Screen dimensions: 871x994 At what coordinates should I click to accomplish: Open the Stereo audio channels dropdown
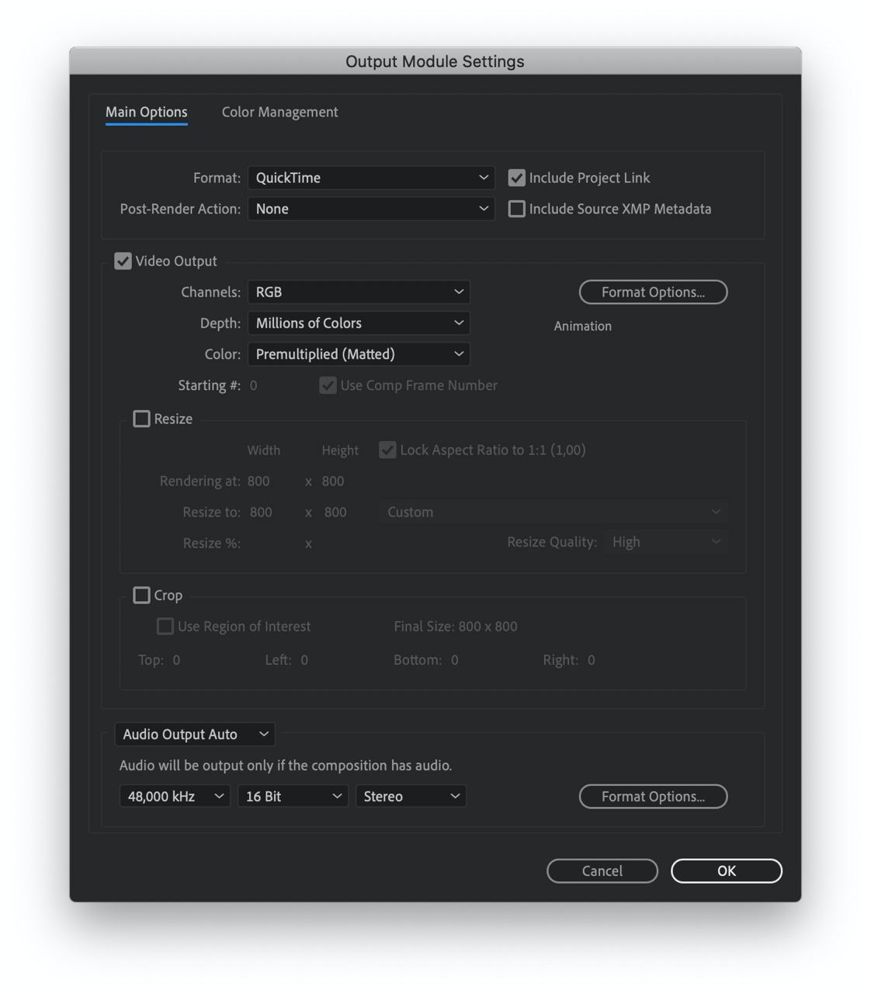[x=411, y=796]
